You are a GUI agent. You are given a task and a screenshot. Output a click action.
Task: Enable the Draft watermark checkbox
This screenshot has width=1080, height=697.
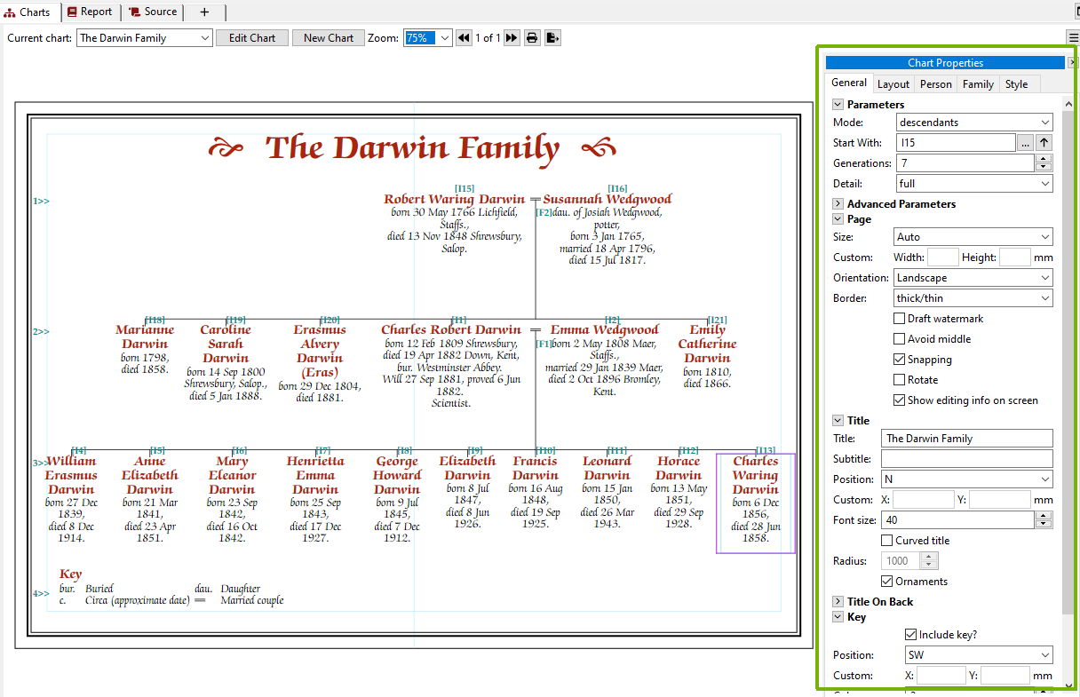point(900,319)
